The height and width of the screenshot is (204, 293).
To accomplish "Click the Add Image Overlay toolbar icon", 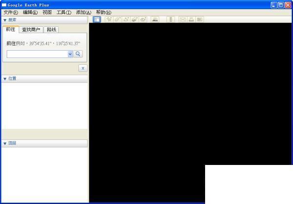I will tap(135, 20).
